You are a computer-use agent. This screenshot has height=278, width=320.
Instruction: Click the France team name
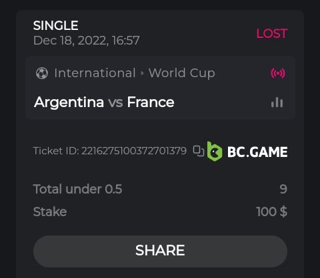(x=151, y=102)
